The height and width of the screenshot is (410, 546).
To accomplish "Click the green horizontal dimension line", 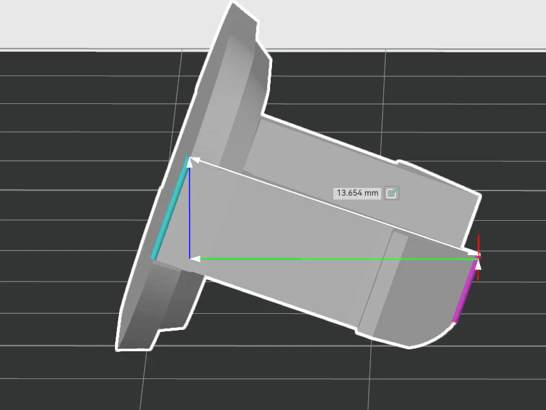I will coord(336,259).
